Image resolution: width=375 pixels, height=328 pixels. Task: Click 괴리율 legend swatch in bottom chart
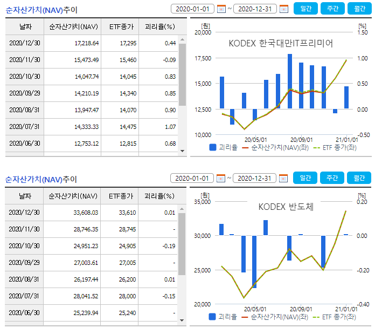click(212, 317)
